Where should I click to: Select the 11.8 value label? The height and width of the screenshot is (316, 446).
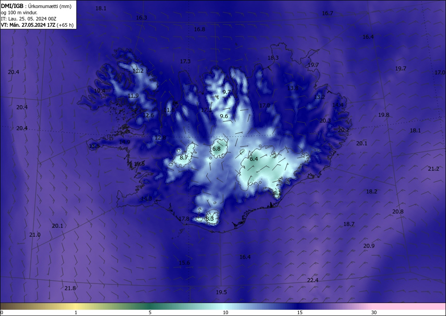coord(169,110)
